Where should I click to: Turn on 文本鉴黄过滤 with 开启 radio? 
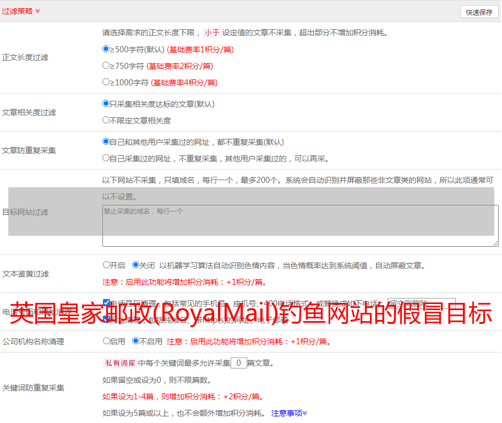pyautogui.click(x=106, y=265)
